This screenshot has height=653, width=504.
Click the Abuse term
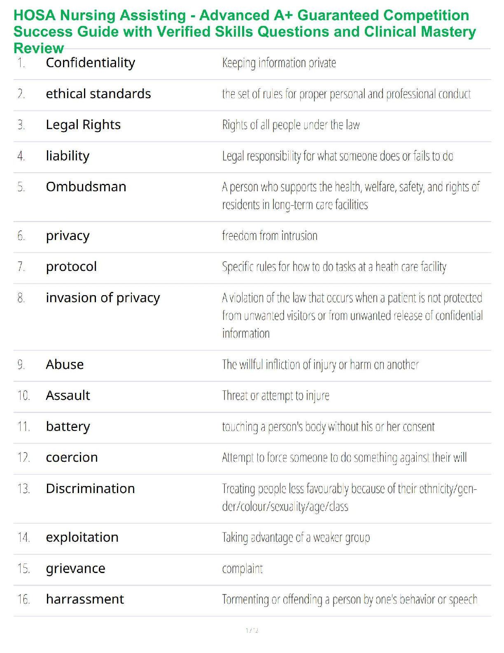pyautogui.click(x=65, y=364)
